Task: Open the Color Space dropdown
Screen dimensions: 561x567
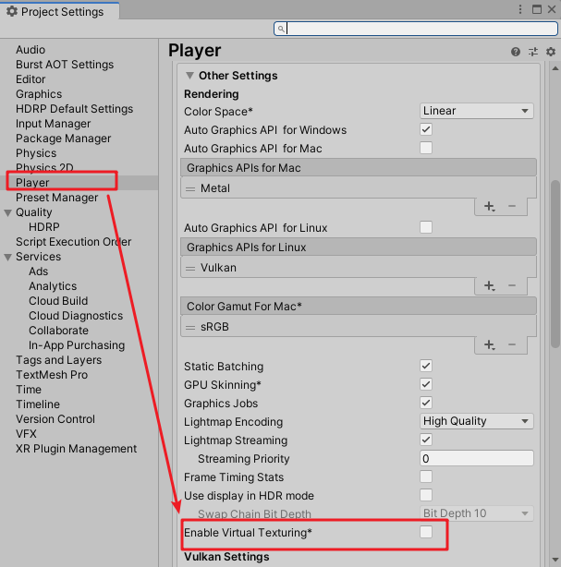Action: [x=476, y=111]
